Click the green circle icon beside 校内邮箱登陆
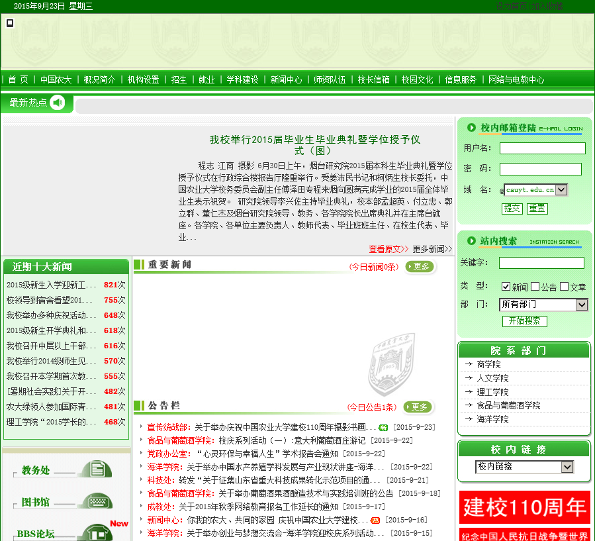The width and height of the screenshot is (595, 541). pyautogui.click(x=471, y=128)
